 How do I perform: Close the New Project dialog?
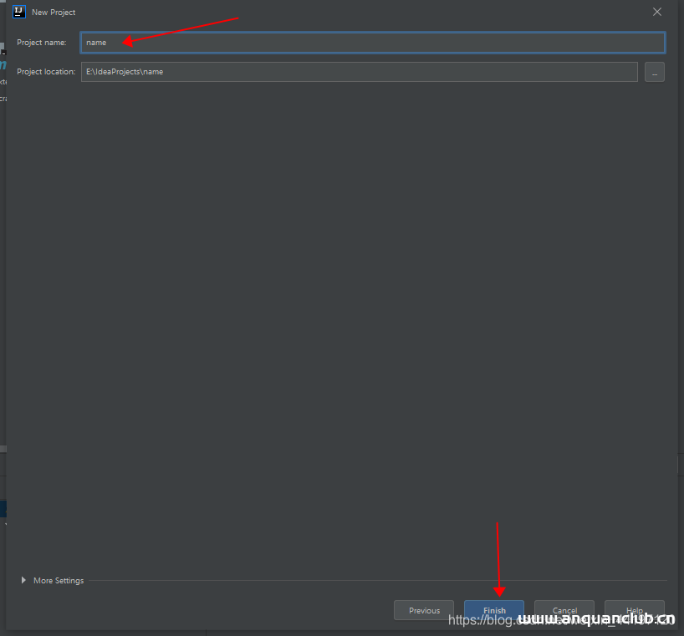click(657, 12)
